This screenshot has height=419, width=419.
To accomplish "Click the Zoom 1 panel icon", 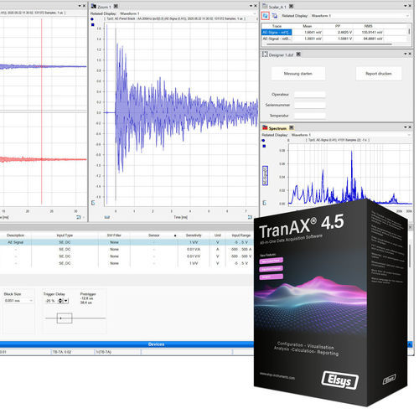I will coord(94,6).
